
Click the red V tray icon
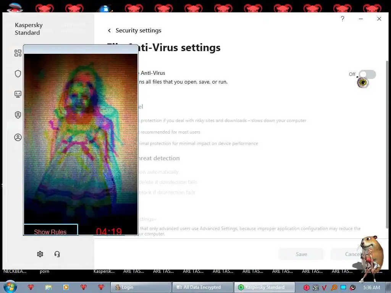[324, 288]
